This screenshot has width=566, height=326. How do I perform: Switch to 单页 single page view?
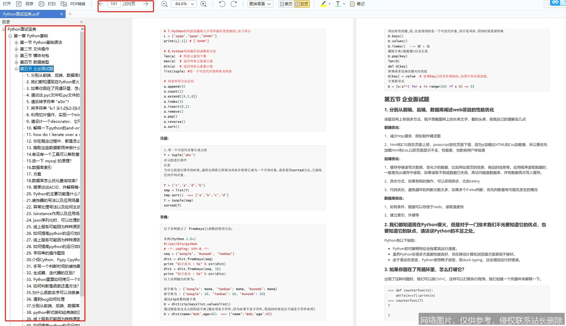(286, 4)
